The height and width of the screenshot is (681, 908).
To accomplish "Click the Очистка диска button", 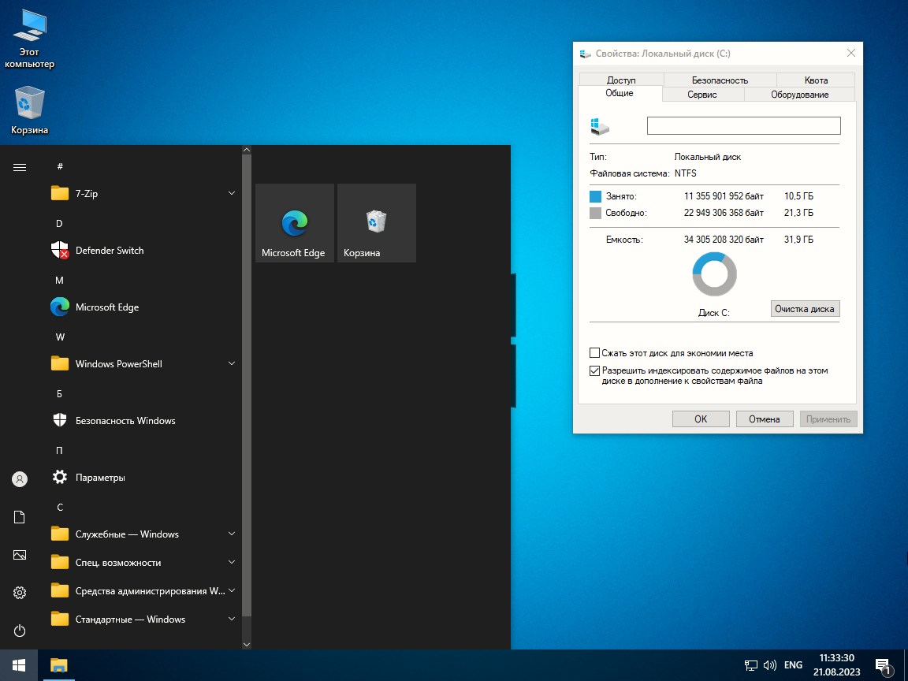I will coord(804,309).
